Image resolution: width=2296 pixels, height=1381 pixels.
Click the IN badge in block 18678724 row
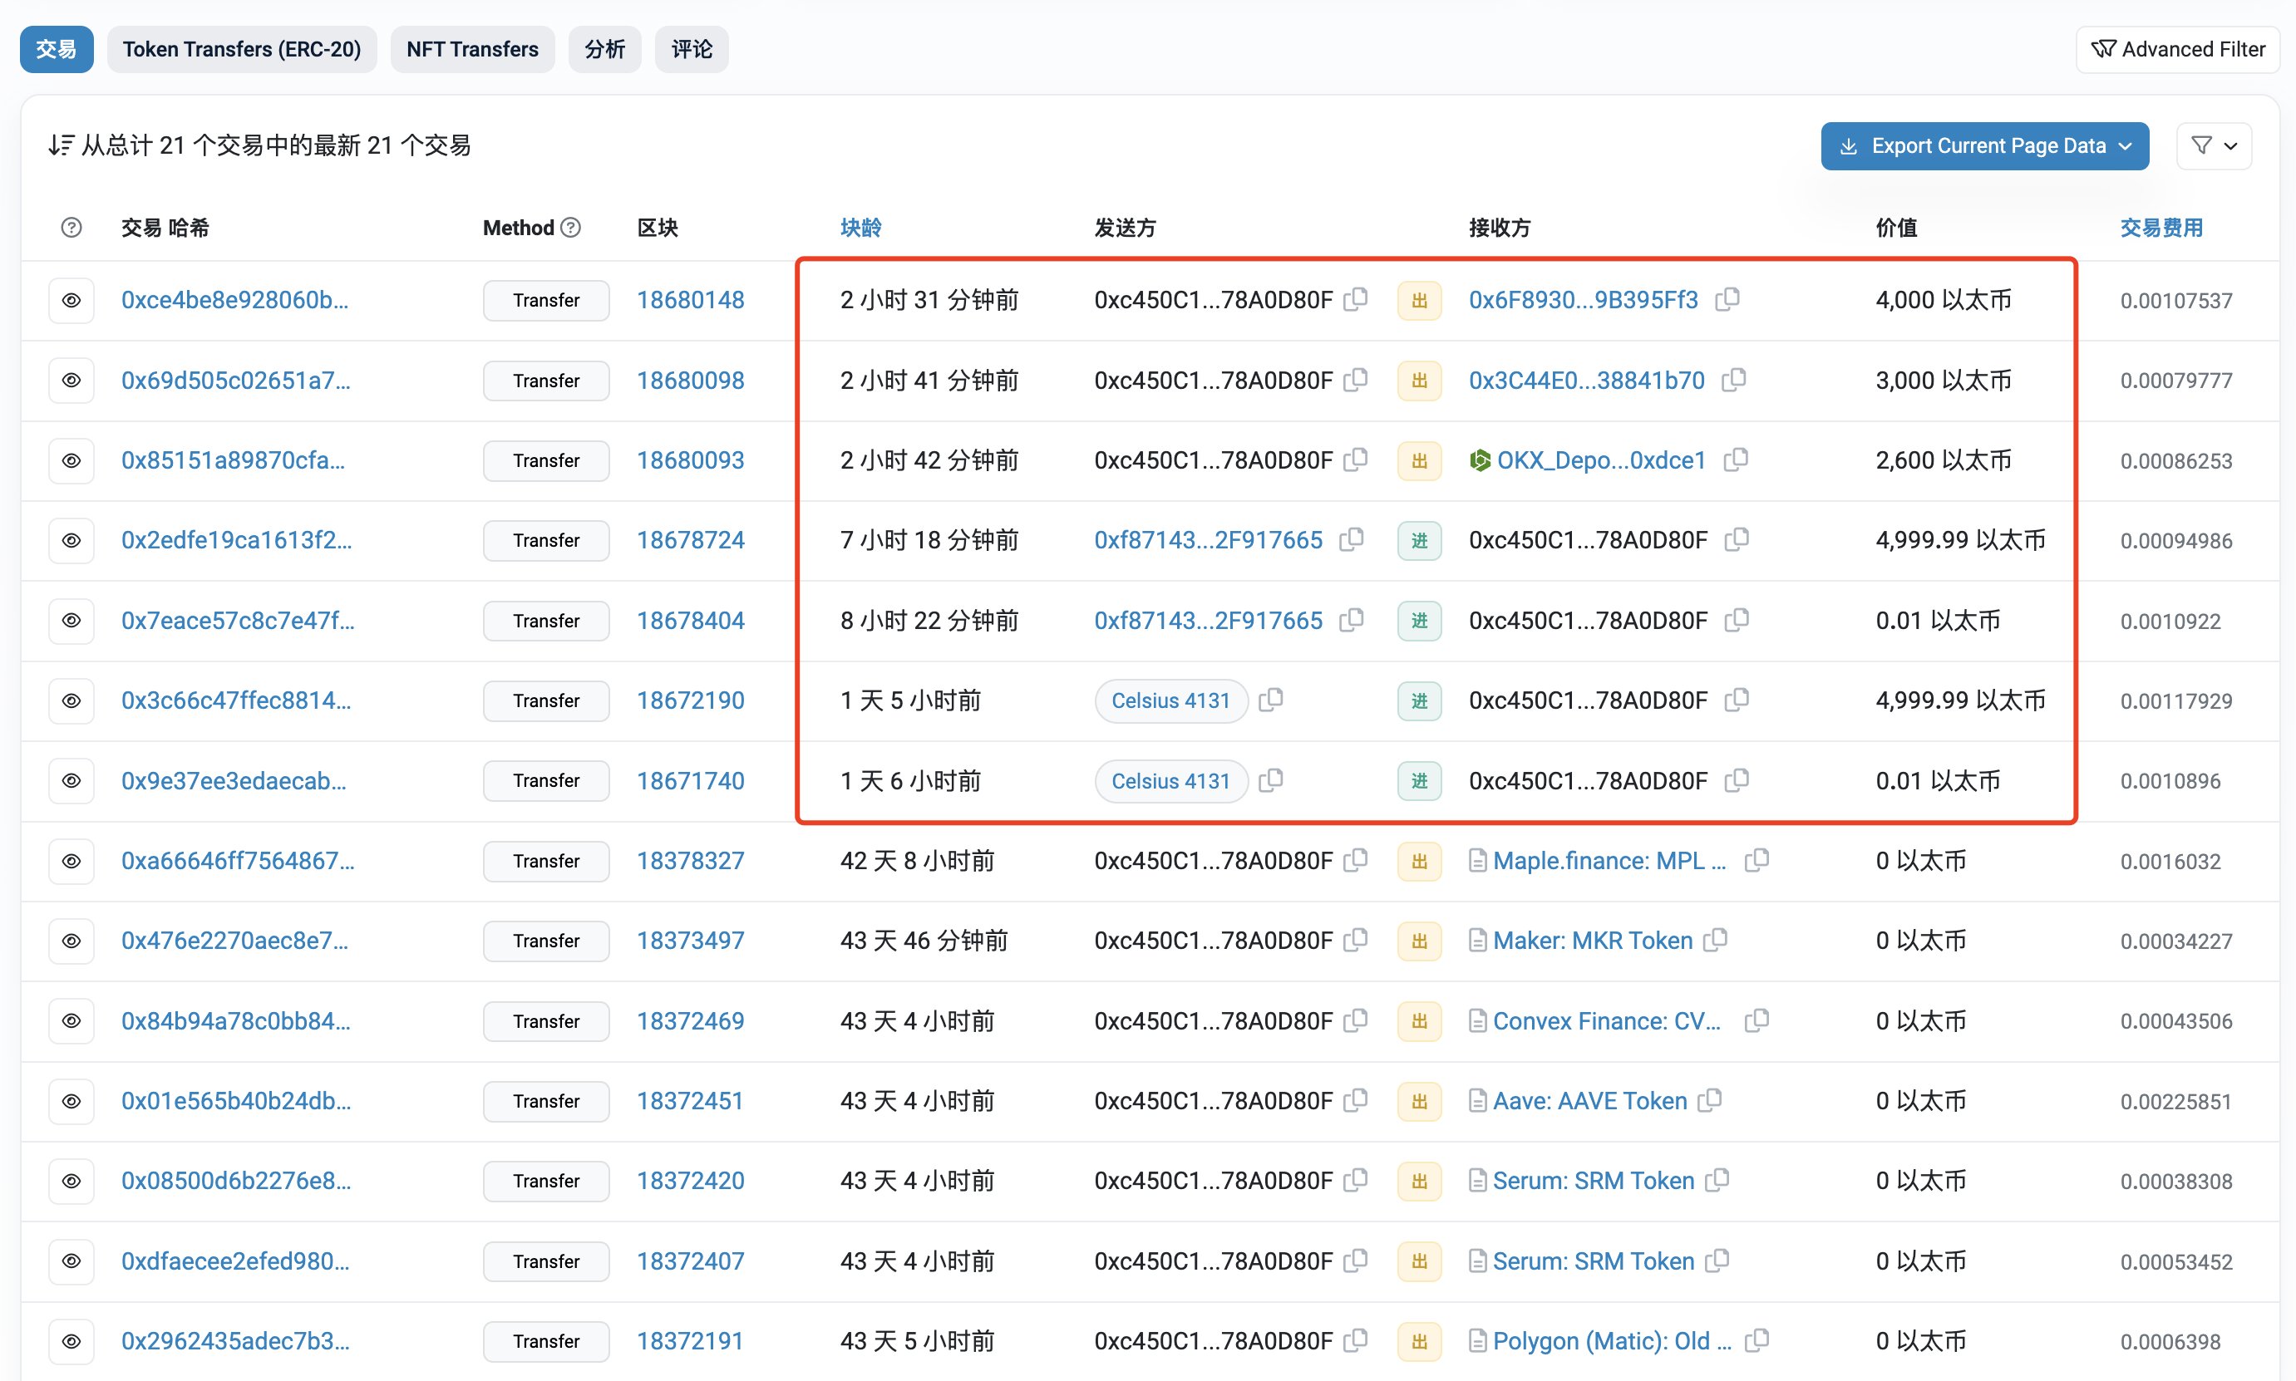point(1419,540)
